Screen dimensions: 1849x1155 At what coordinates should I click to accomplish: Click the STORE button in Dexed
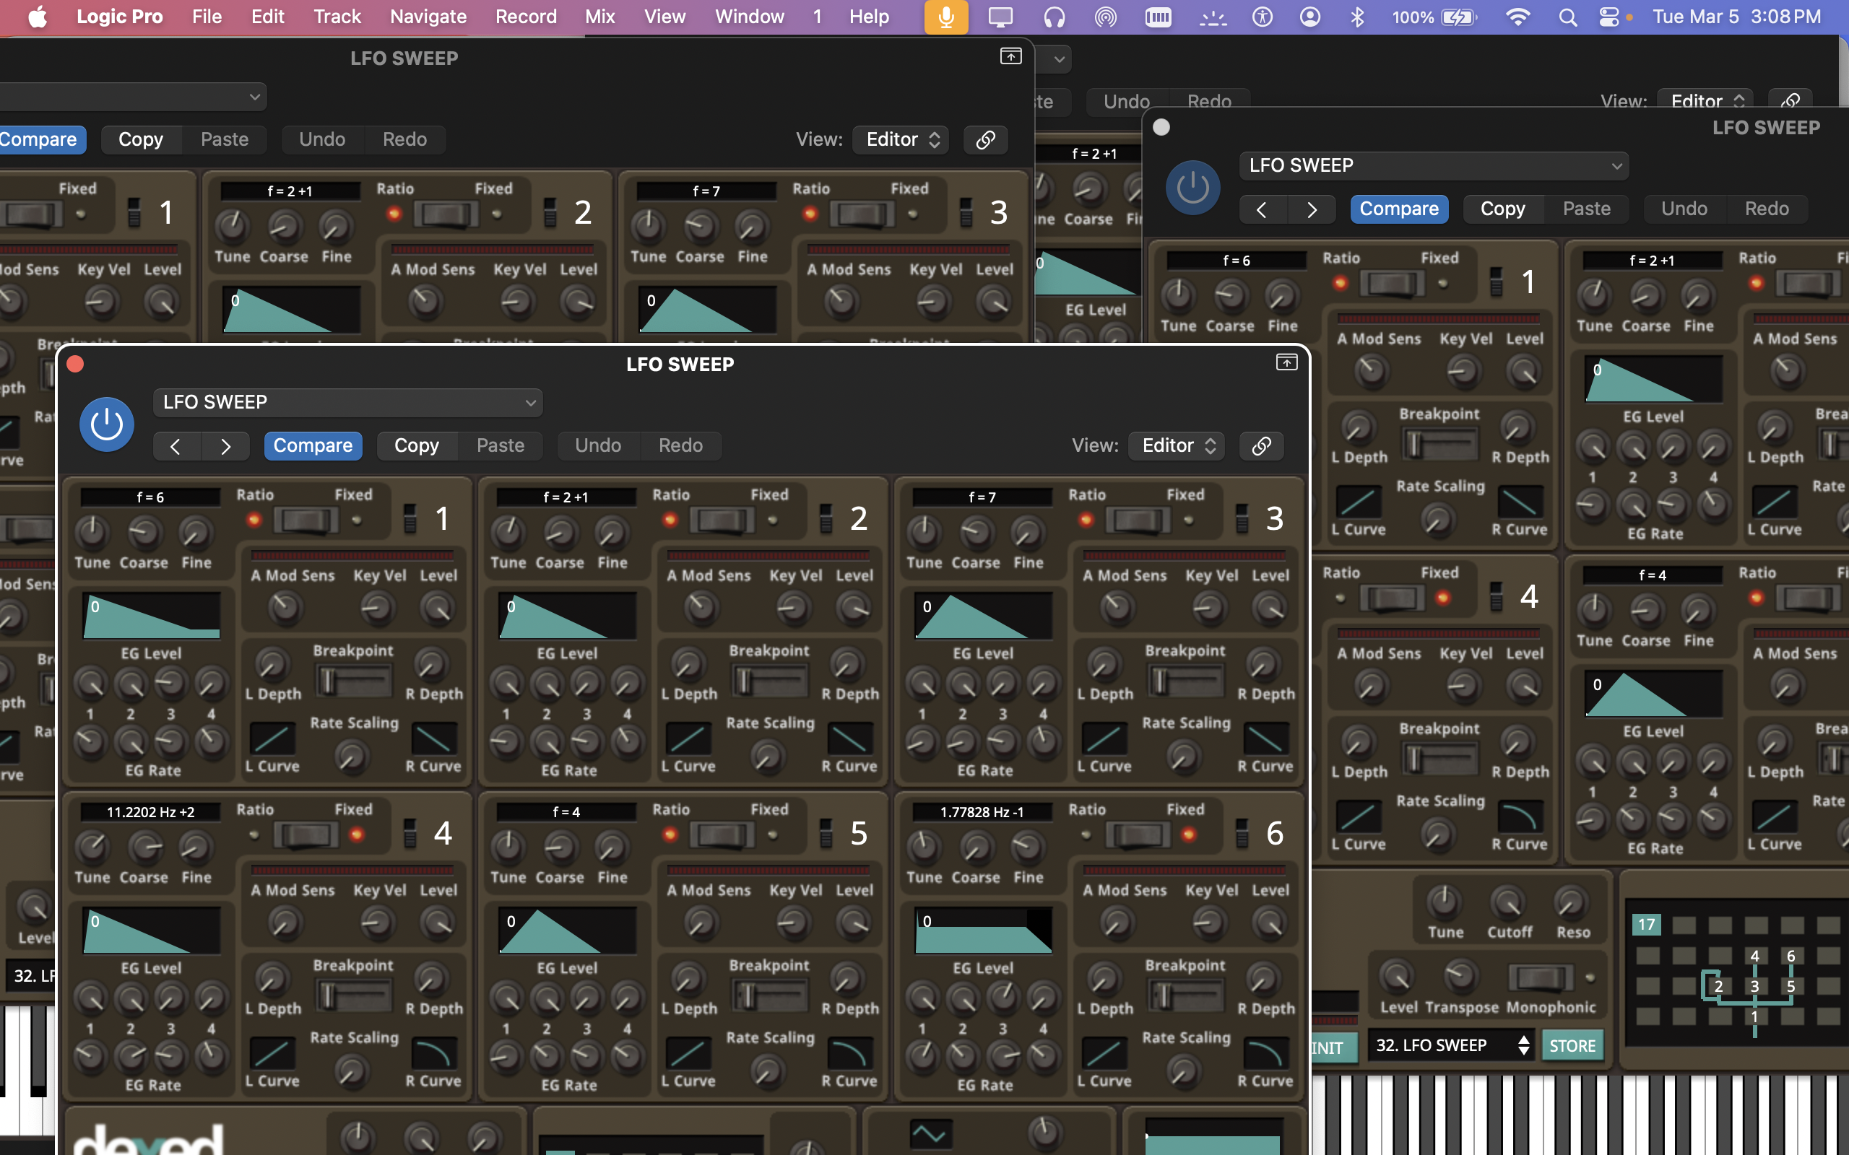1572,1047
